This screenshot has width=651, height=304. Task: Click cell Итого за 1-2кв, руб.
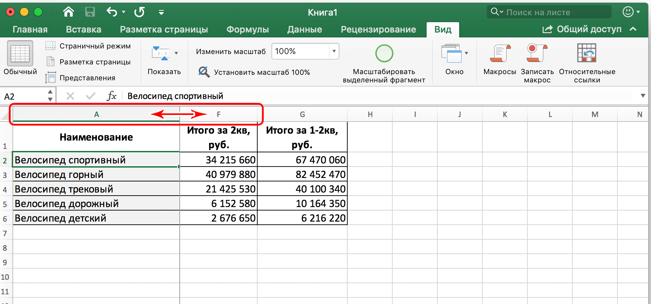click(302, 137)
